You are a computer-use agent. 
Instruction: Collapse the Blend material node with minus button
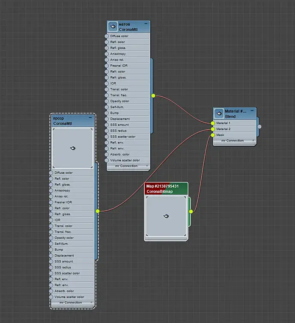coord(252,111)
